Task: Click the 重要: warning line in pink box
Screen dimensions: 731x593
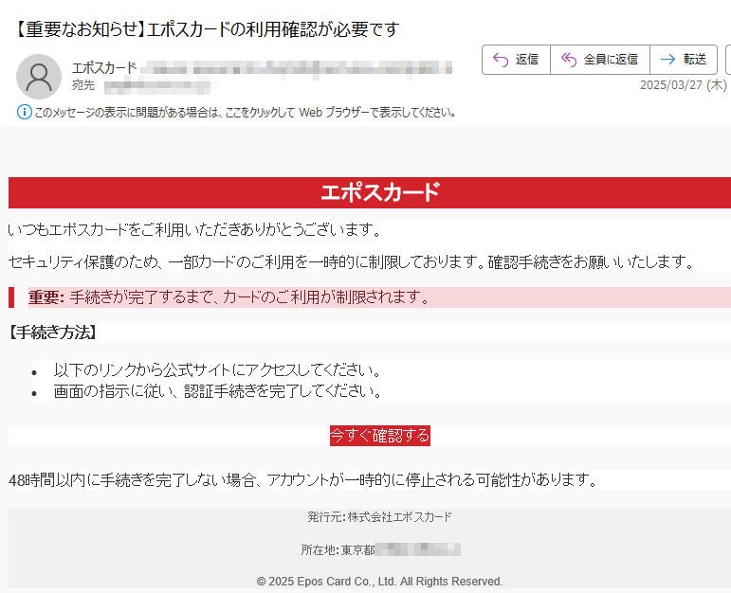Action: [x=228, y=297]
